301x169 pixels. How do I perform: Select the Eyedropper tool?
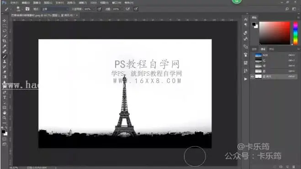tap(5, 46)
